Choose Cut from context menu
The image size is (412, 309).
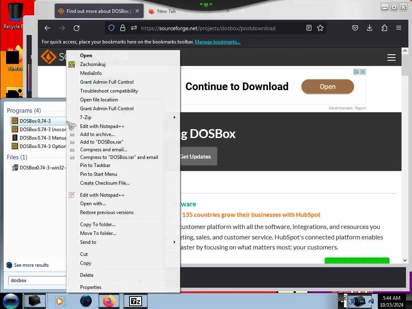[84, 254]
